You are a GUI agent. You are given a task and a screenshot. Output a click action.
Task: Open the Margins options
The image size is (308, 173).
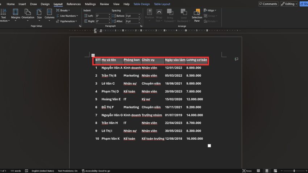tap(16, 14)
